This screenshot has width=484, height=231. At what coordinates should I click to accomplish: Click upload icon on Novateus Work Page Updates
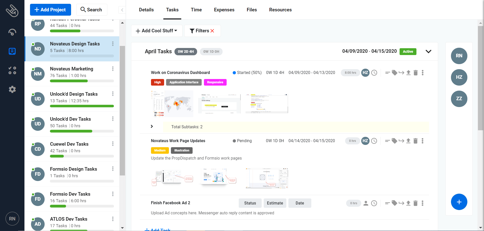pyautogui.click(x=408, y=141)
